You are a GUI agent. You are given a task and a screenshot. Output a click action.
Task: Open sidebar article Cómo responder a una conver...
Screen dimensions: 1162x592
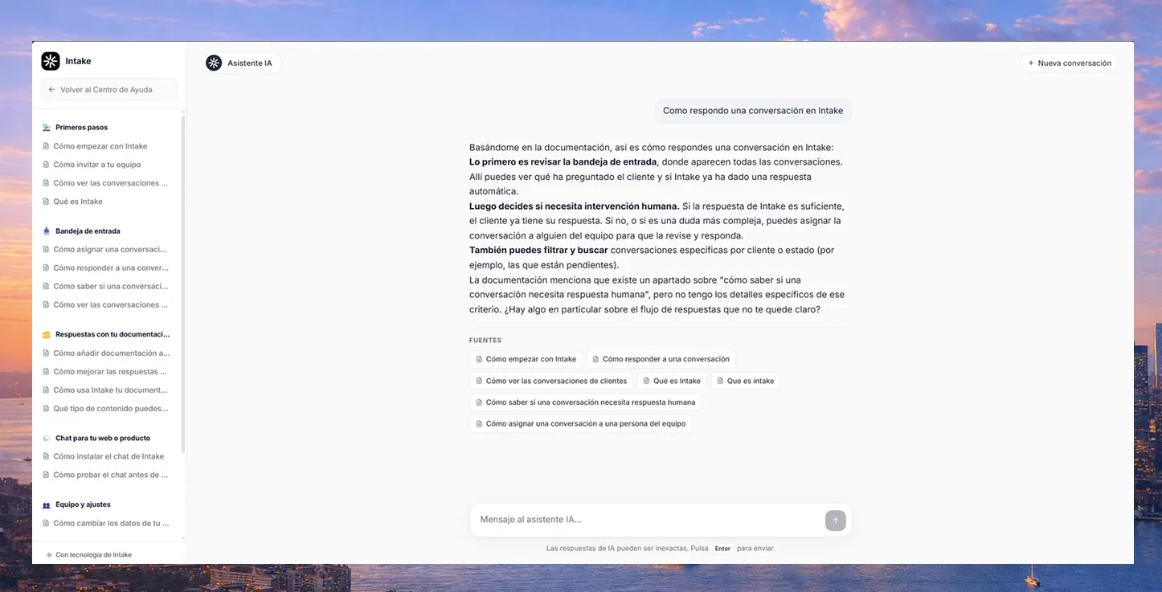tap(111, 268)
